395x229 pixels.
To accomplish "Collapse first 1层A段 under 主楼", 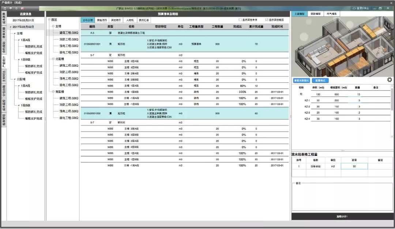I will pyautogui.click(x=19, y=40).
